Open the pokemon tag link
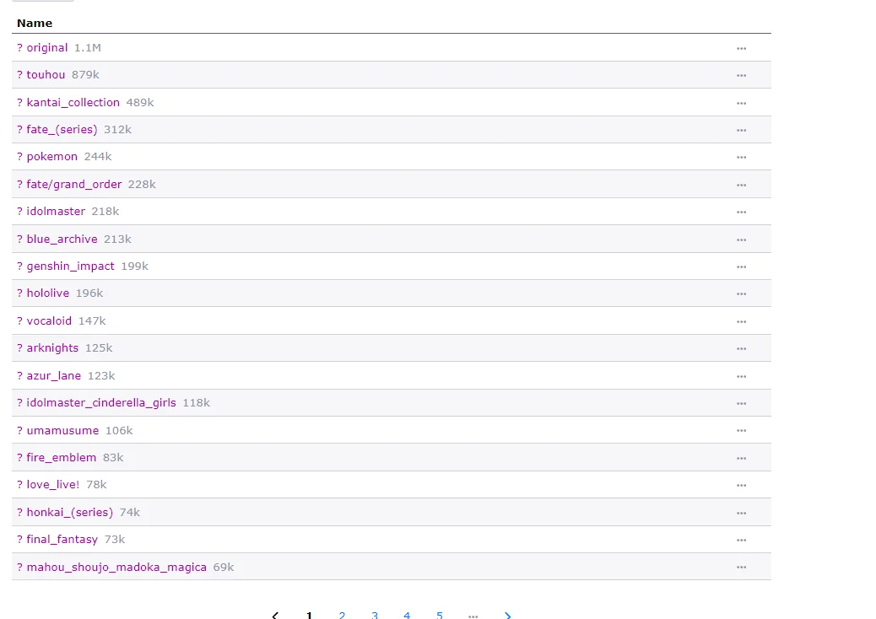Viewport: 876px width, 619px height. [x=52, y=157]
